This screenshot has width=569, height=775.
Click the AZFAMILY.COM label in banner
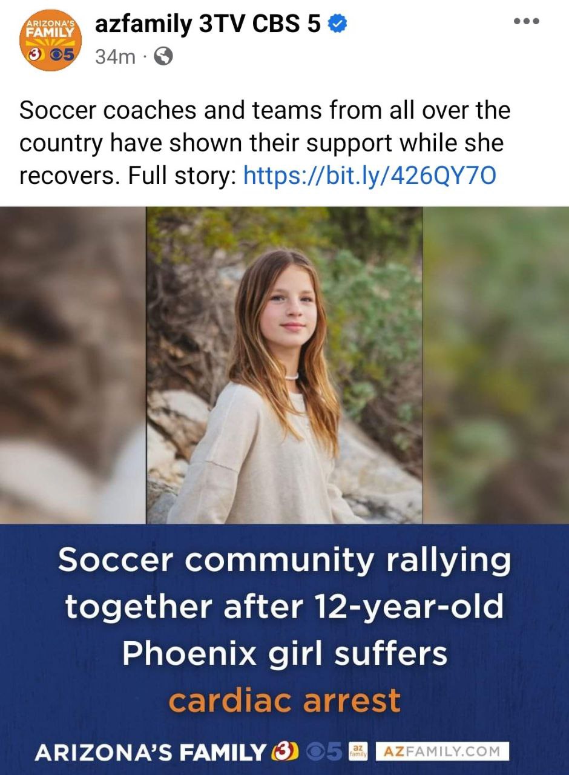(442, 752)
